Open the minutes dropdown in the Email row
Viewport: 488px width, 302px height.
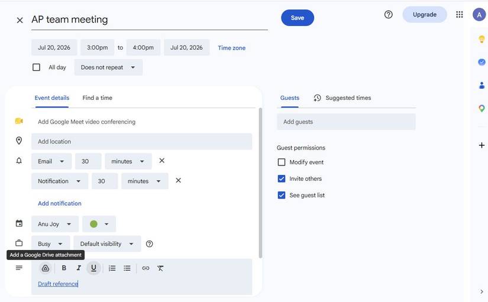point(128,161)
